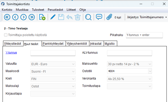The width and height of the screenshot is (168, 102).
Task: Switch to Yhteyshenkilöt tab
Action: pyautogui.click(x=77, y=44)
